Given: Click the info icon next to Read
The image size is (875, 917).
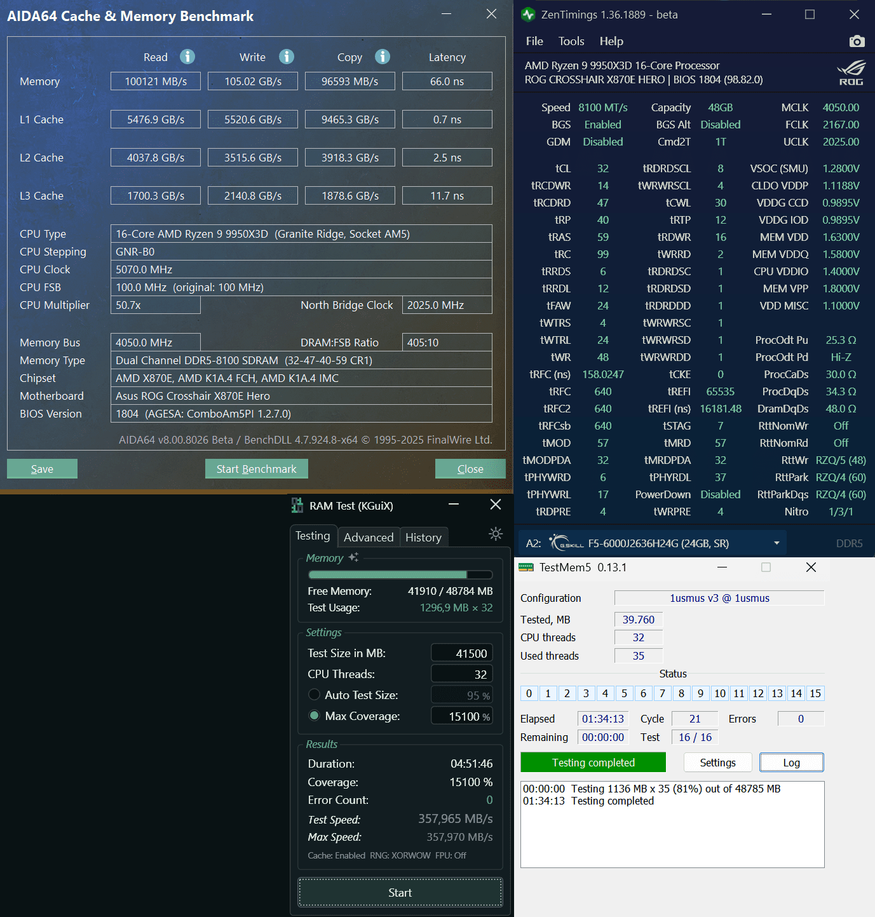Looking at the screenshot, I should tap(187, 57).
